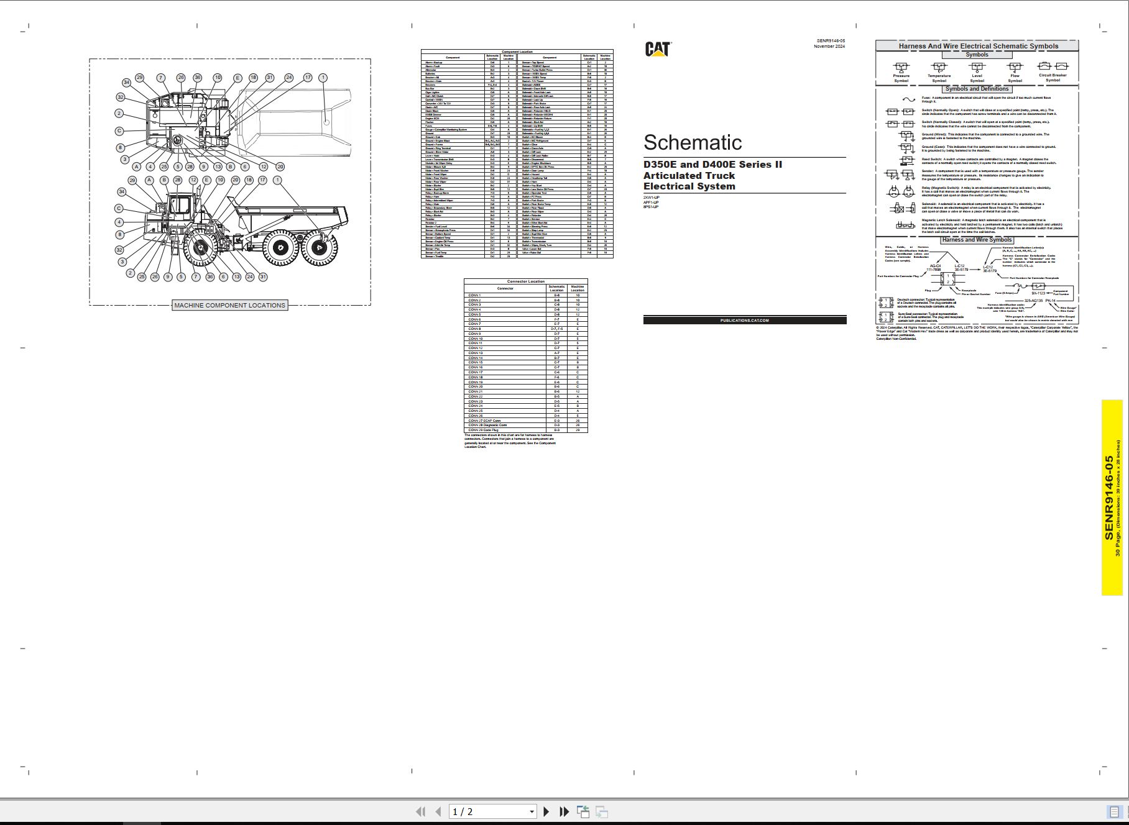Click the large Schematic heading
The height and width of the screenshot is (825, 1129).
693,142
